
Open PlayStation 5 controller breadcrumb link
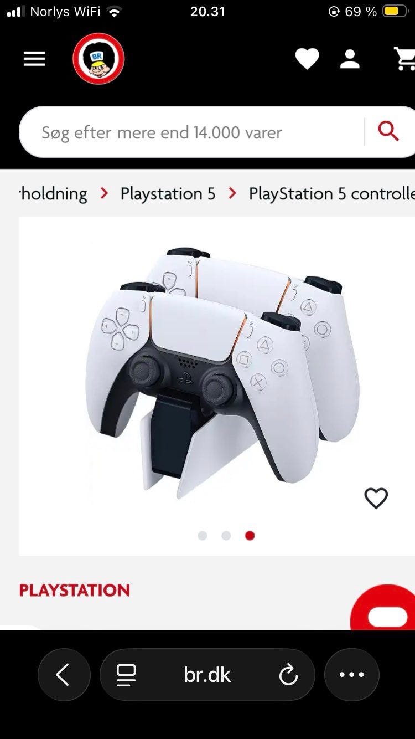point(331,193)
